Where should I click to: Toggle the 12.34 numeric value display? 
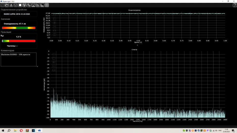click(33, 5)
